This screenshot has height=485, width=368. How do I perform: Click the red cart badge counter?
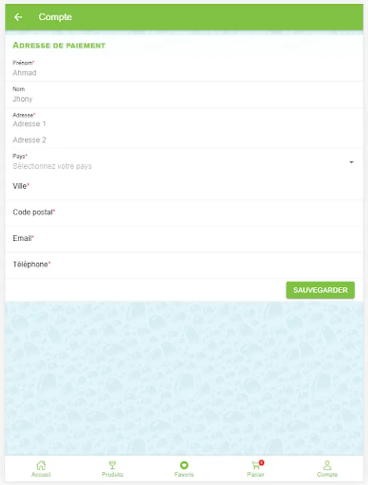point(261,462)
